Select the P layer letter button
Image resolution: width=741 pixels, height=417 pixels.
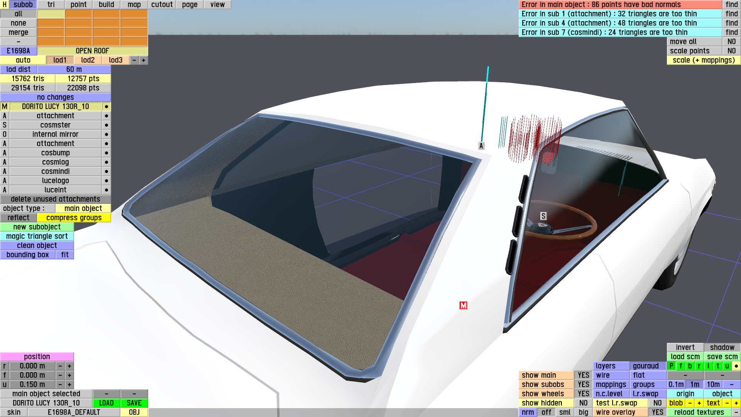pos(671,366)
